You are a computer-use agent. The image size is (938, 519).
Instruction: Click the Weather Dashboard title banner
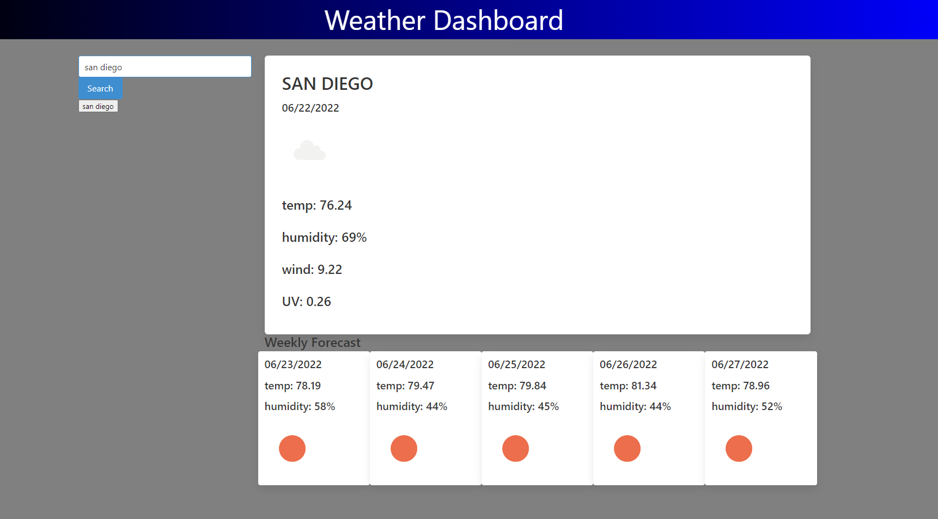point(444,20)
